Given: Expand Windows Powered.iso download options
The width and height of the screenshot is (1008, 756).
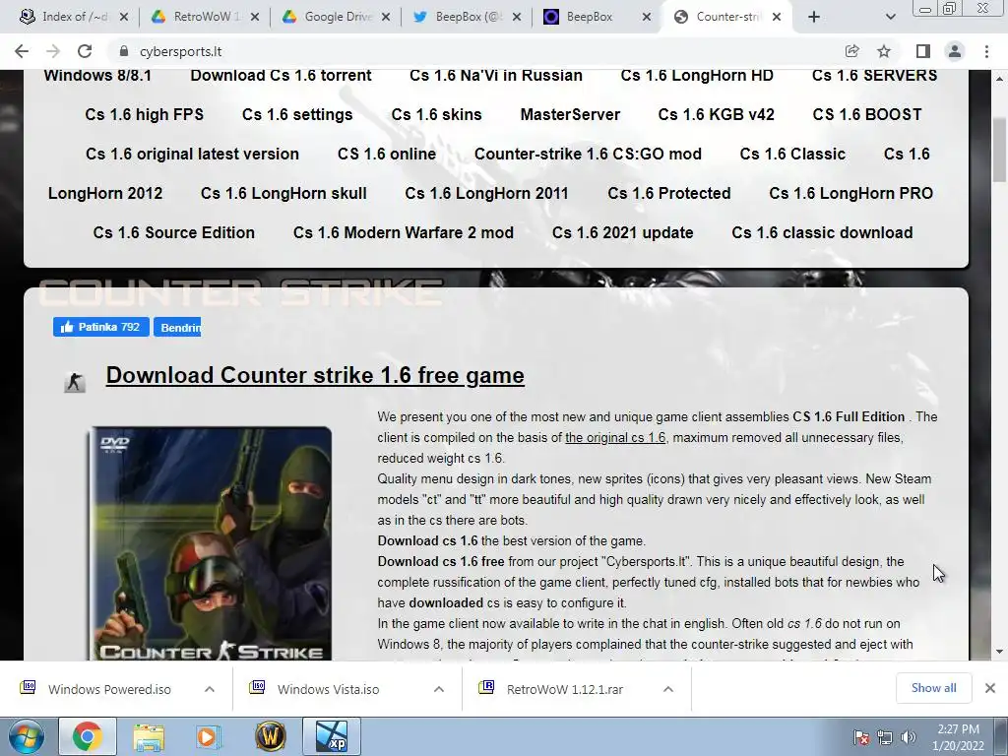Looking at the screenshot, I should (210, 689).
